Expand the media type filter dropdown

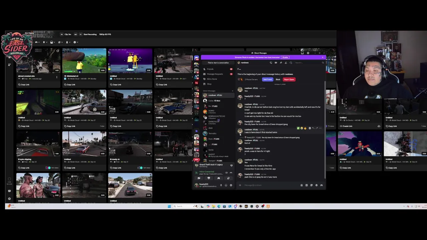[53, 42]
